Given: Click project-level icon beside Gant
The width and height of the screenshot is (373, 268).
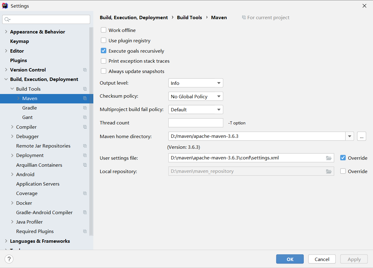Looking at the screenshot, I should click(85, 117).
